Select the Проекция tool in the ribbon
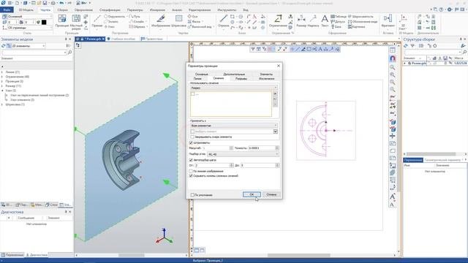Viewport: 468px width, 263px height. click(x=61, y=21)
